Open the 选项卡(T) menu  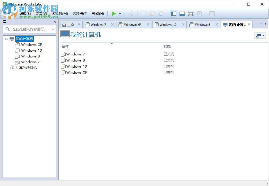[80, 13]
